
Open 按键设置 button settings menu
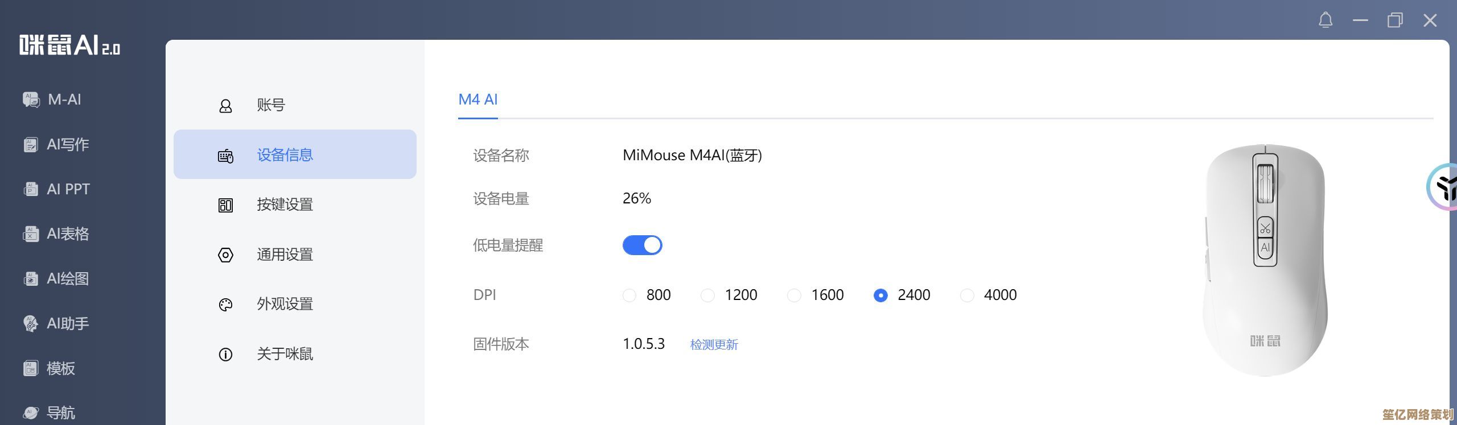point(285,205)
